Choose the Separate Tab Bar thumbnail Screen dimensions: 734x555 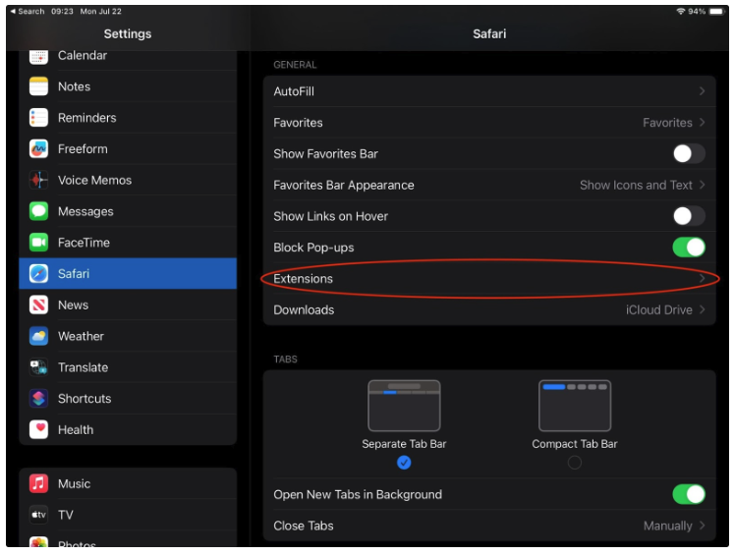tap(404, 406)
